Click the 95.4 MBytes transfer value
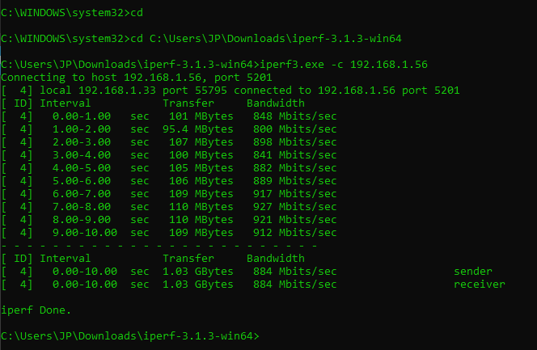Viewport: 537px width, 350px height. coord(198,129)
